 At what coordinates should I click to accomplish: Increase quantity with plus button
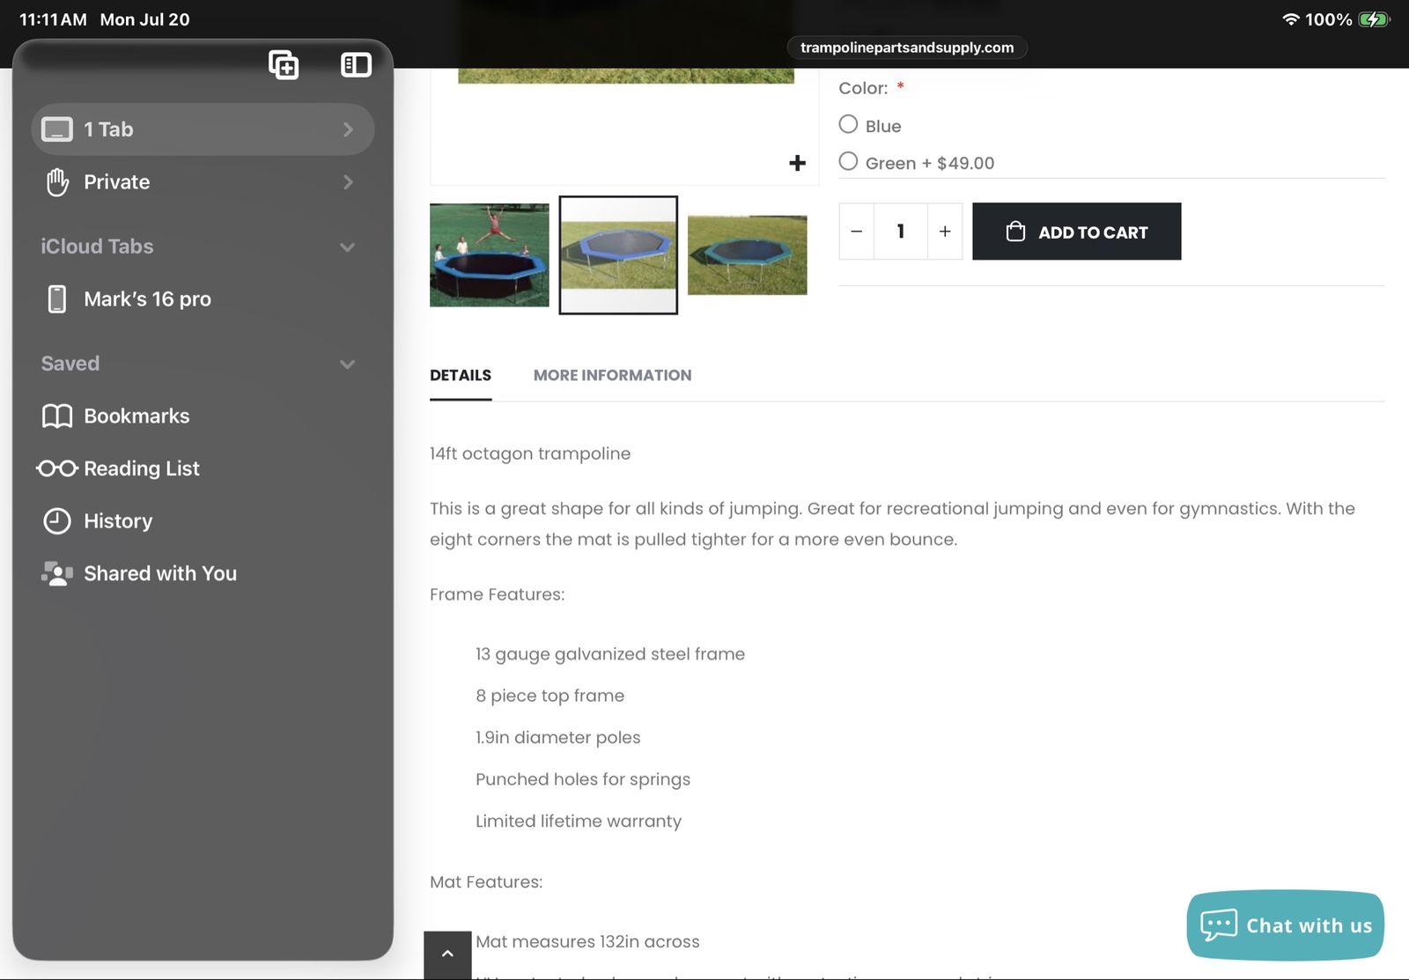click(945, 232)
